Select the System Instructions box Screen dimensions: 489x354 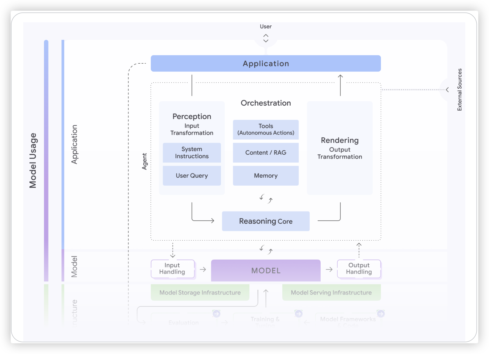(192, 153)
